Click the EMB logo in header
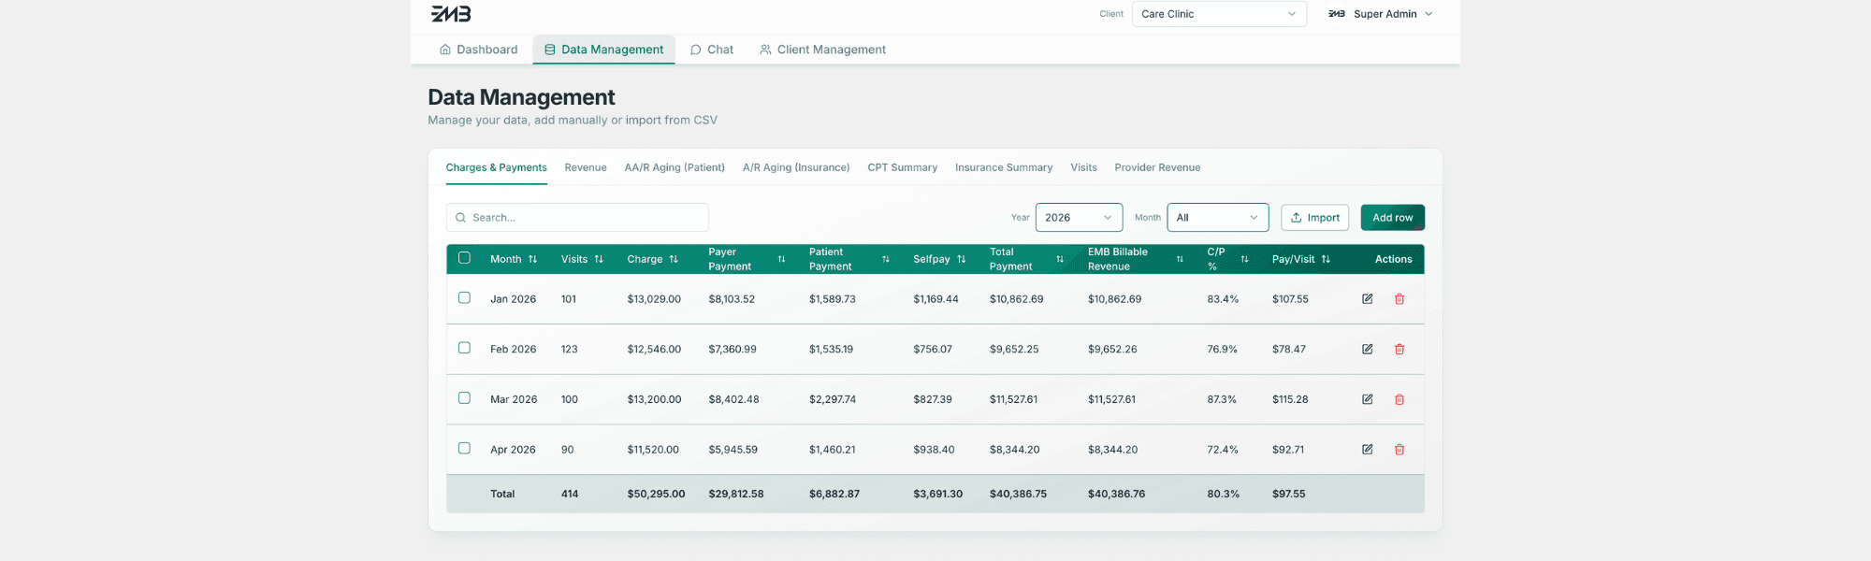 pos(451,14)
